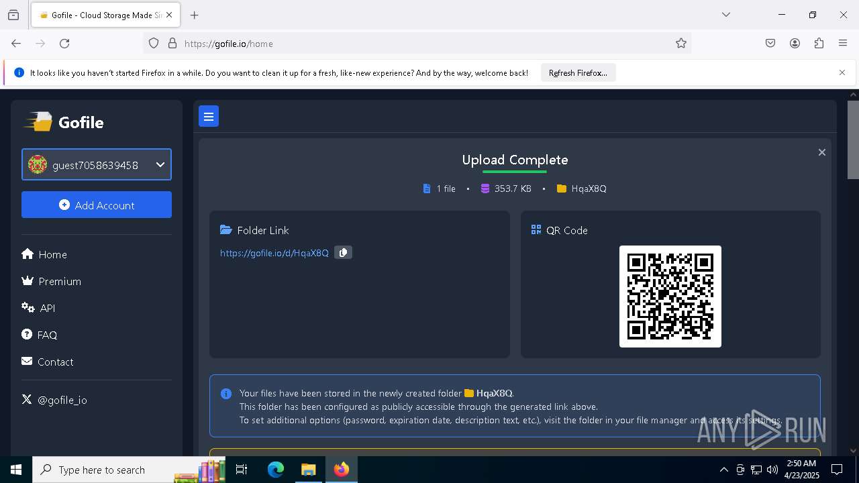
Task: Open the FAQ page in the sidebar
Action: click(40, 335)
